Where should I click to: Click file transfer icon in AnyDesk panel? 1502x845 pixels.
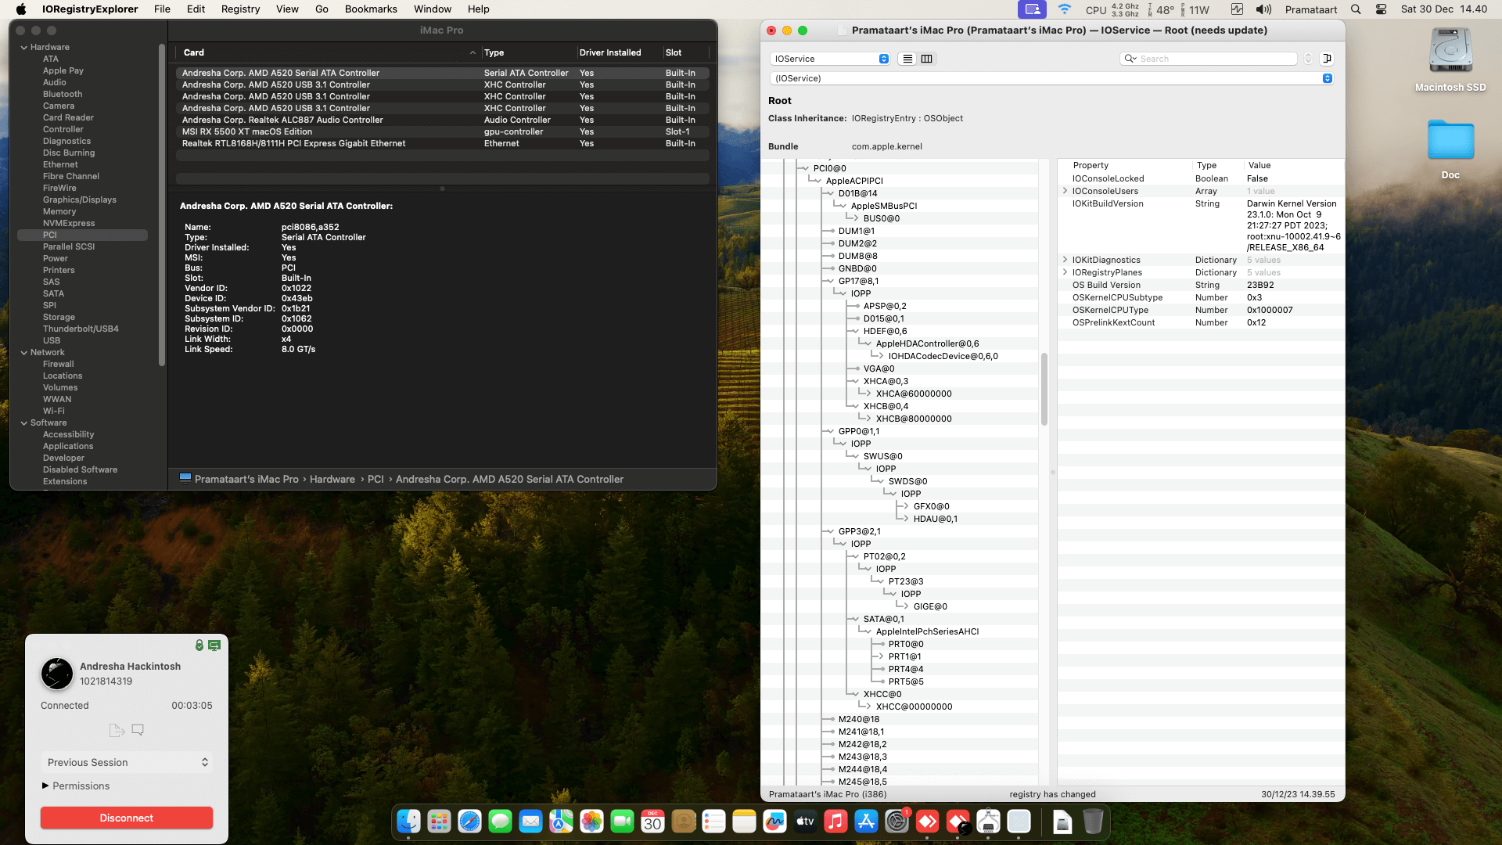(x=117, y=730)
